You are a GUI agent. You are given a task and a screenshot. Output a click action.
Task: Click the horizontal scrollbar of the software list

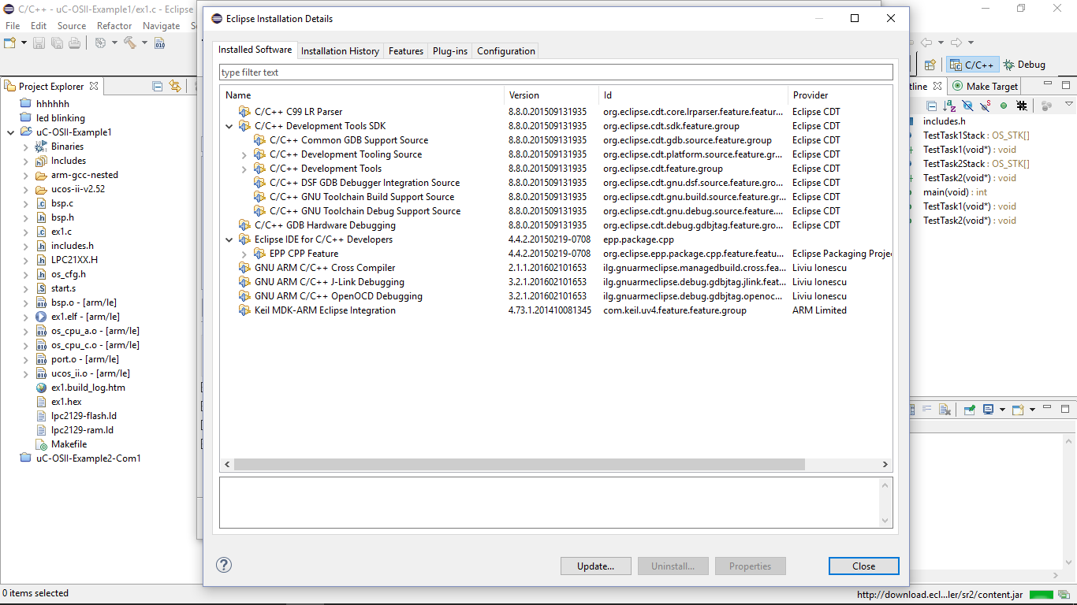coord(520,465)
